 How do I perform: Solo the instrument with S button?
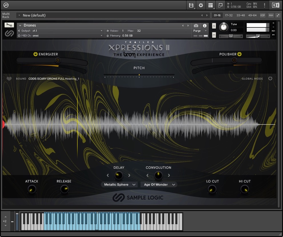[x=214, y=26]
